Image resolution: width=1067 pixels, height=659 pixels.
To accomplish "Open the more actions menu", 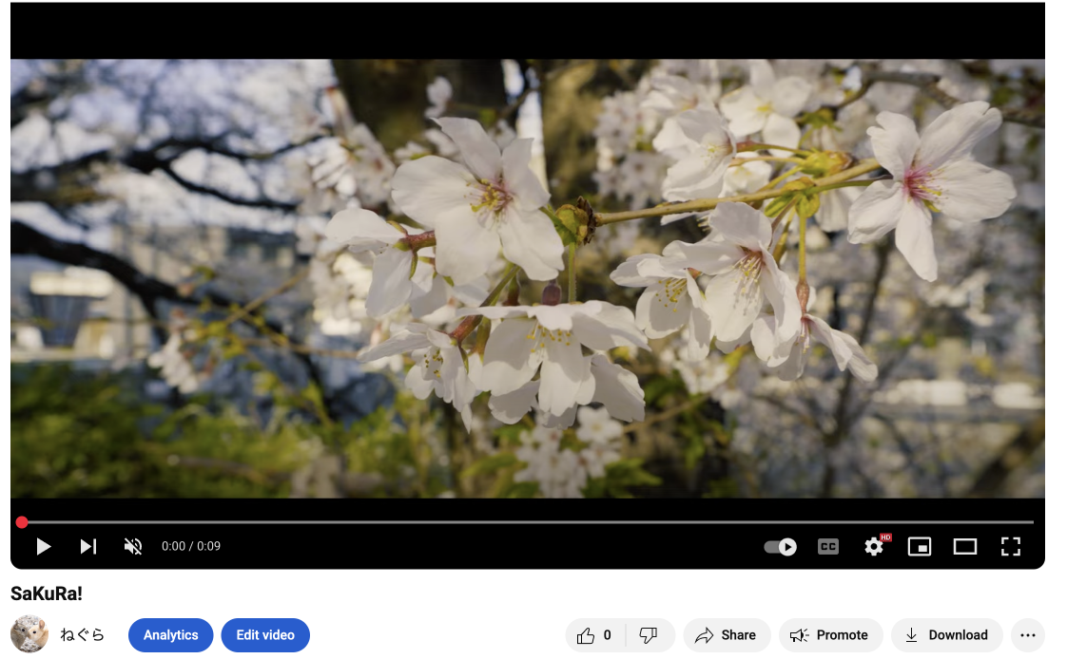I will [1027, 635].
